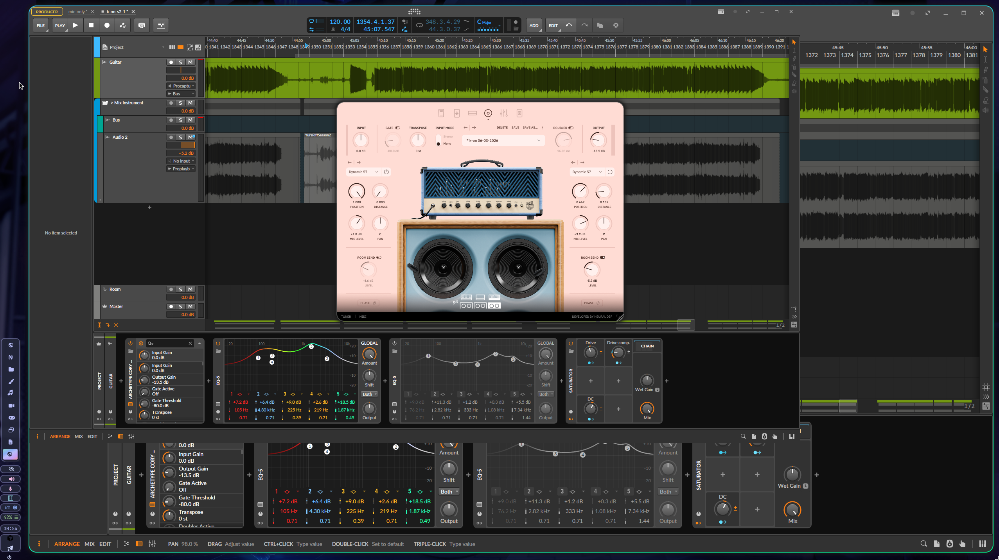Switch to the mic-only project tab

78,12
